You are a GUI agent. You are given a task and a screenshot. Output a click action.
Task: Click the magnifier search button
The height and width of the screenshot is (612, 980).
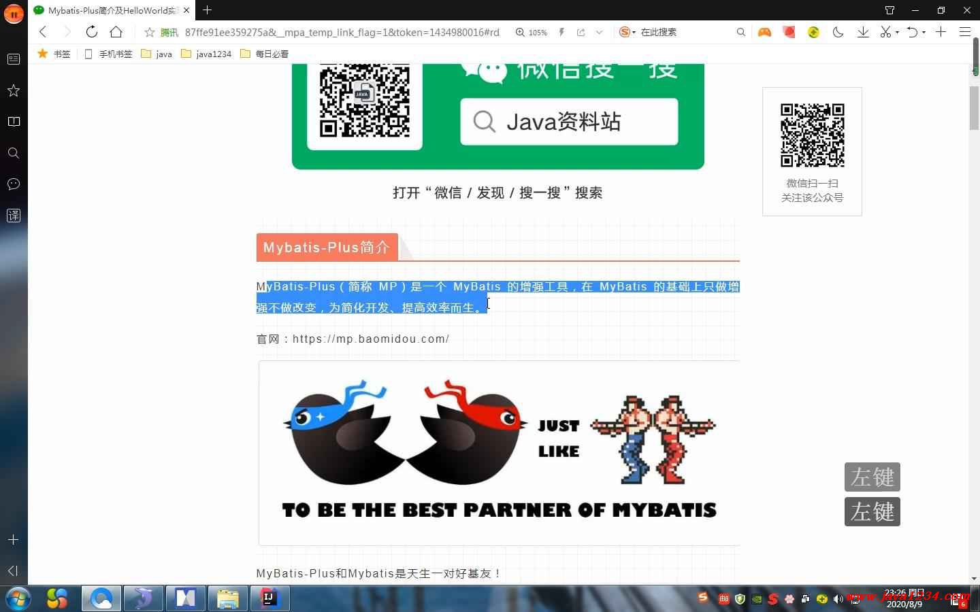[741, 32]
